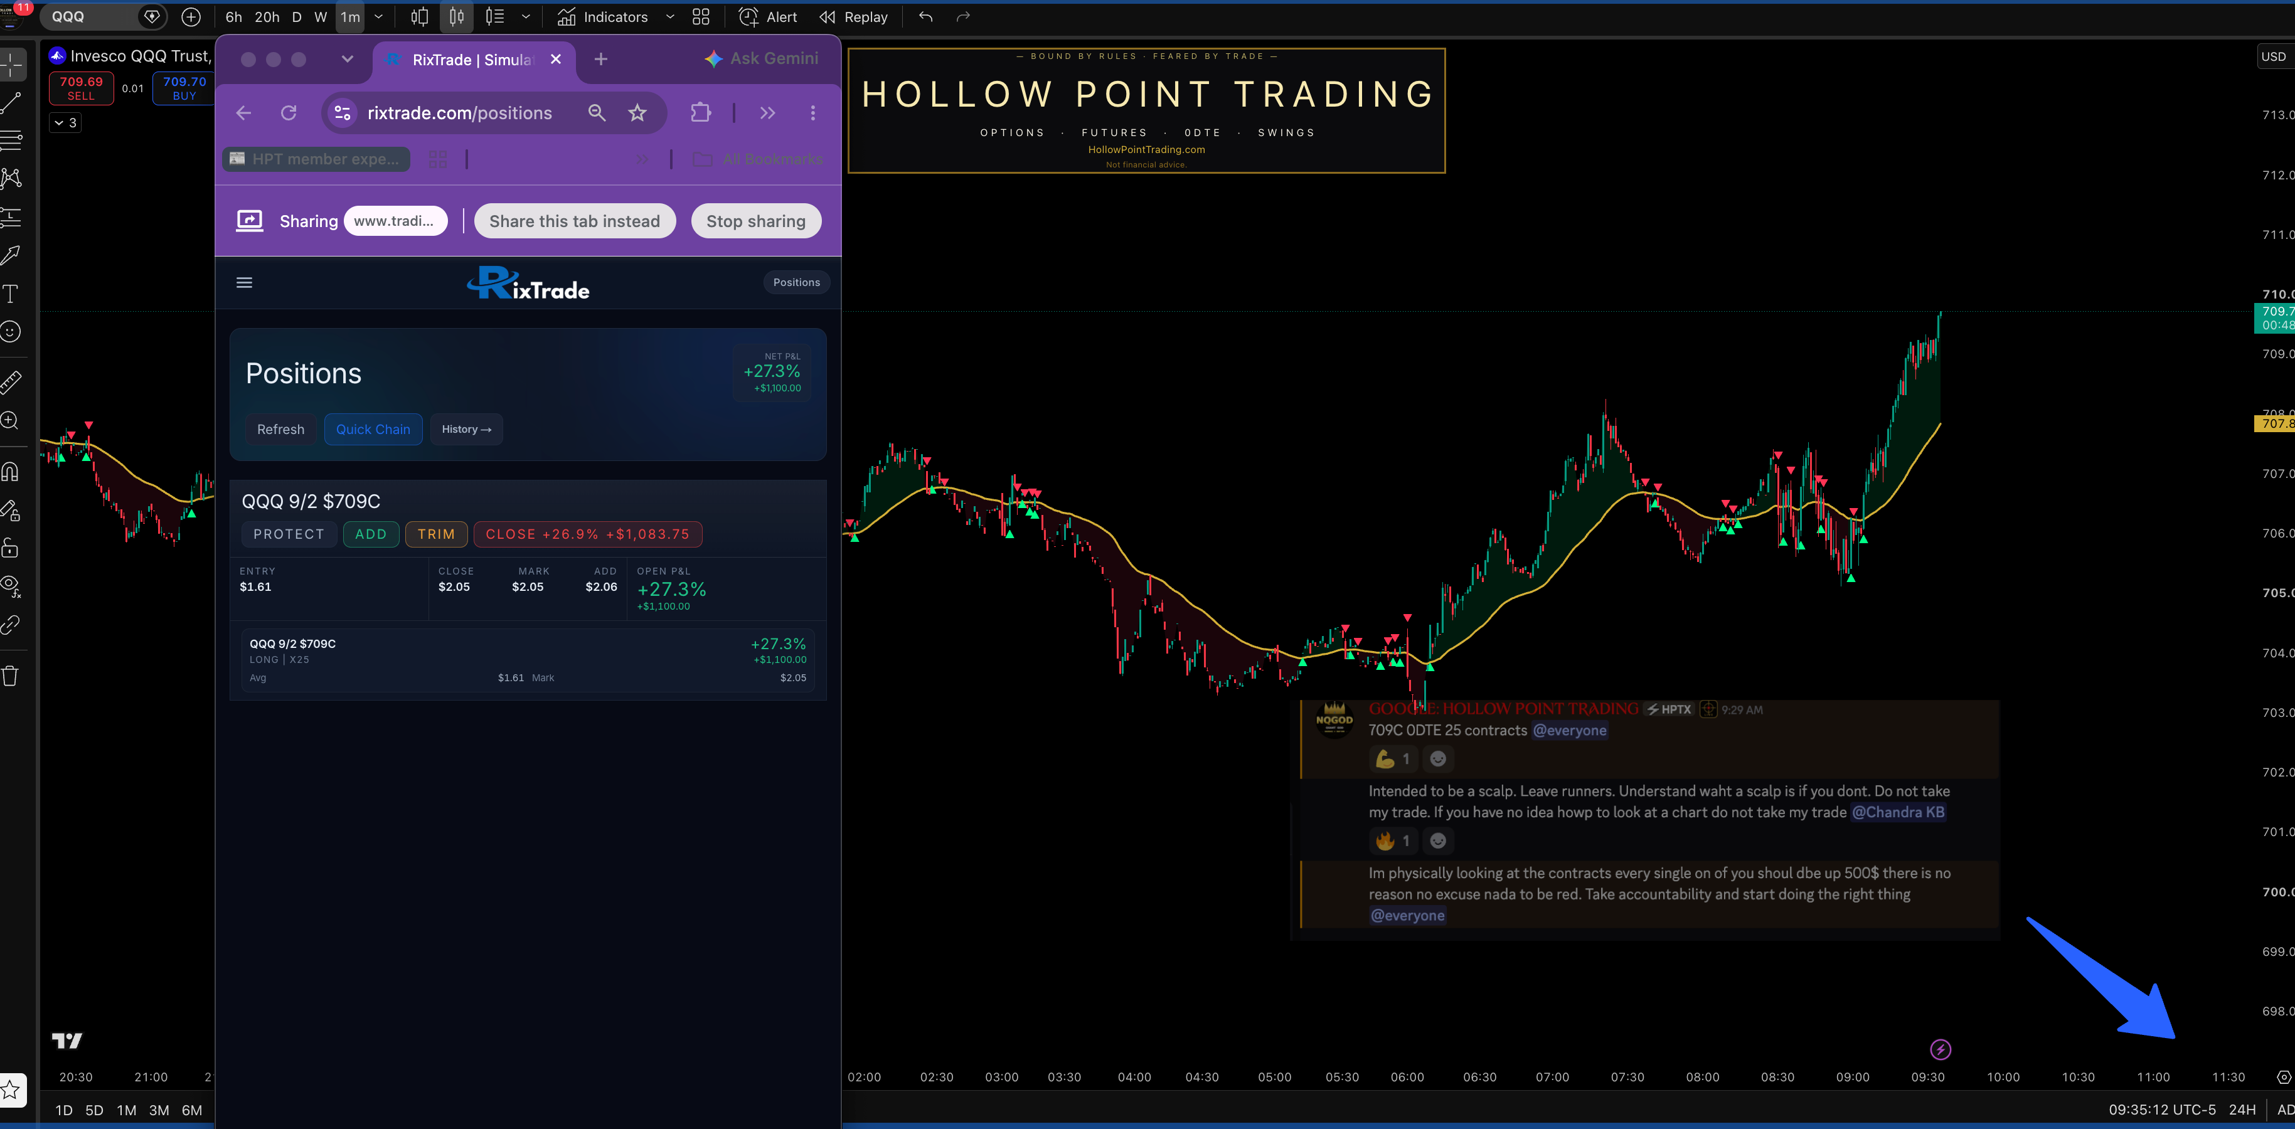The image size is (2295, 1129).
Task: Click the third chart style icon
Action: pos(496,17)
